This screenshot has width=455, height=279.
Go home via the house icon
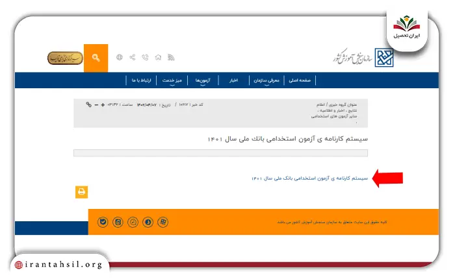(x=158, y=57)
